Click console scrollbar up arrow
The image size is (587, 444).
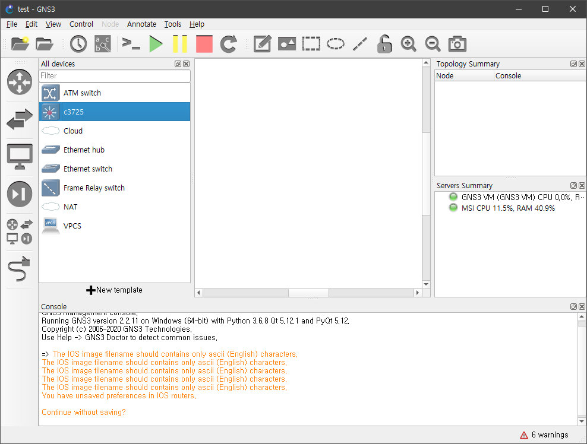click(x=582, y=317)
